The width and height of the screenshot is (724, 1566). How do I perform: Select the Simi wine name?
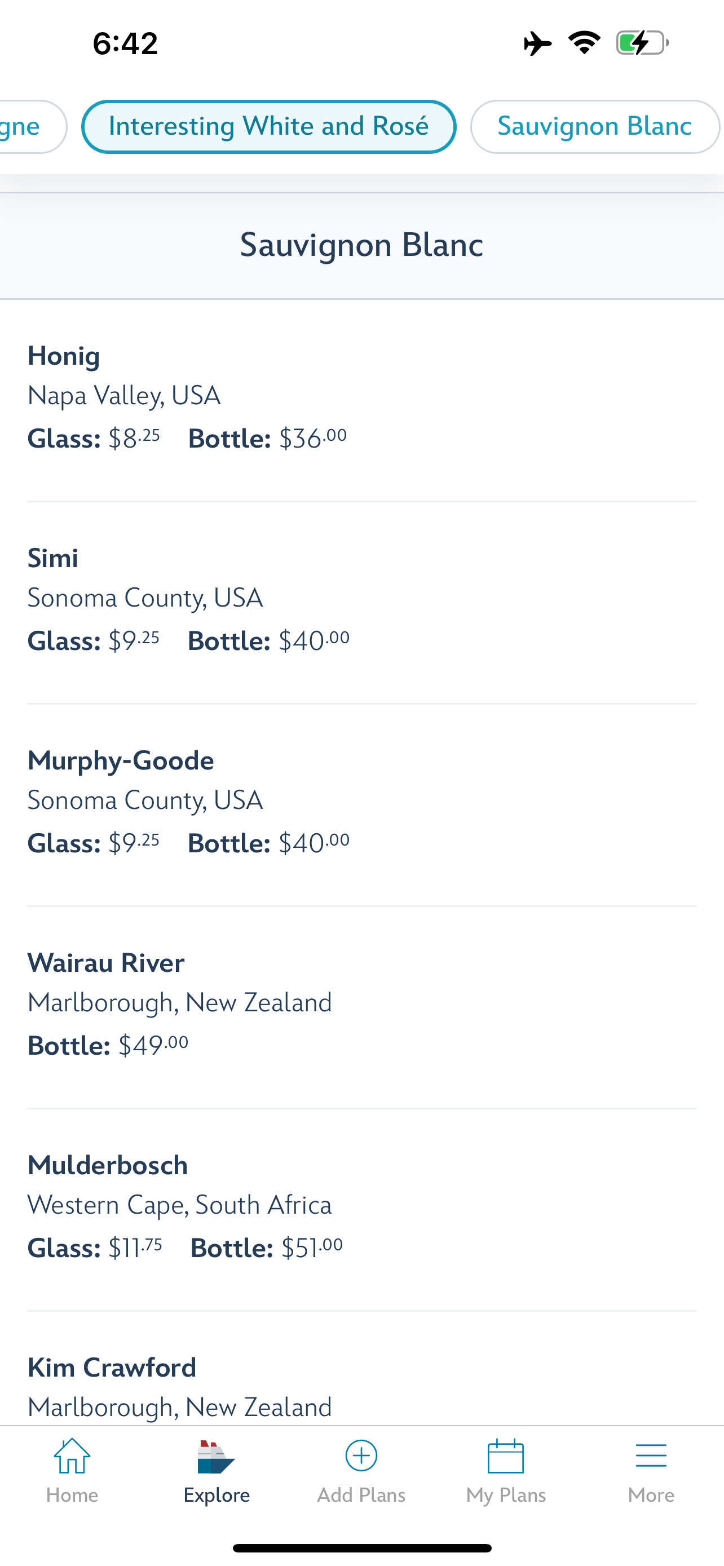click(53, 558)
